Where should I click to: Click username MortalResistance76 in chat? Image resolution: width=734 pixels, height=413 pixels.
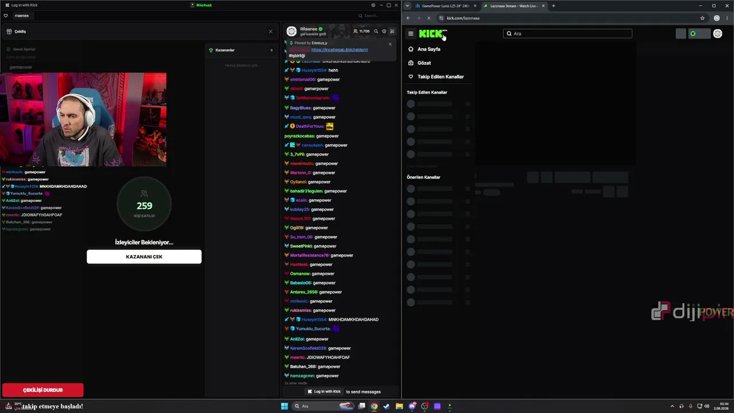point(310,255)
